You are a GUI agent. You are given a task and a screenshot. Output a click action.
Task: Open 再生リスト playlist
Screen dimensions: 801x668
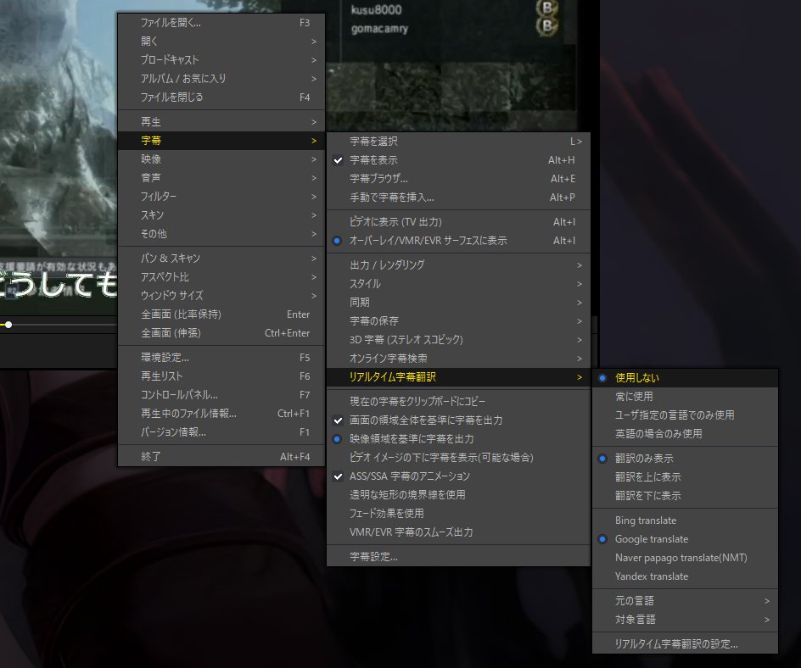click(221, 376)
